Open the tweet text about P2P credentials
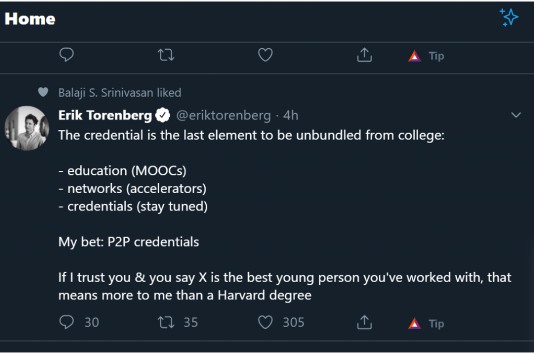The image size is (534, 354). pyautogui.click(x=128, y=242)
